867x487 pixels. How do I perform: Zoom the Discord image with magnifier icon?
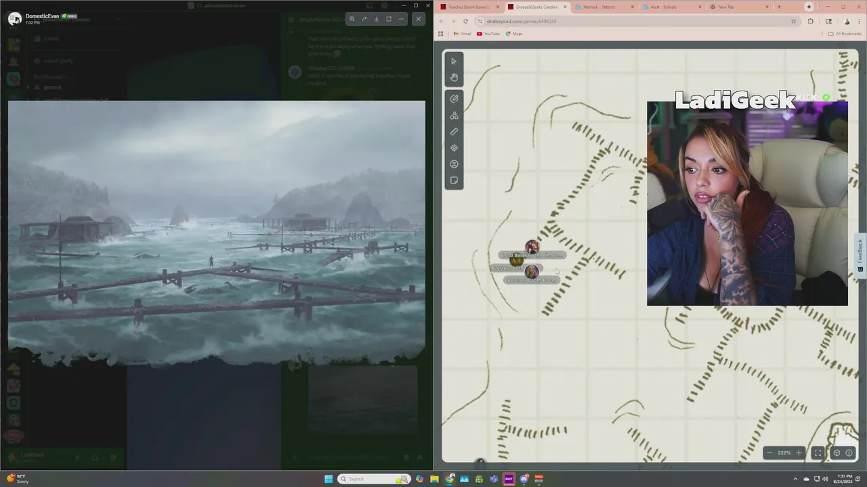click(352, 19)
